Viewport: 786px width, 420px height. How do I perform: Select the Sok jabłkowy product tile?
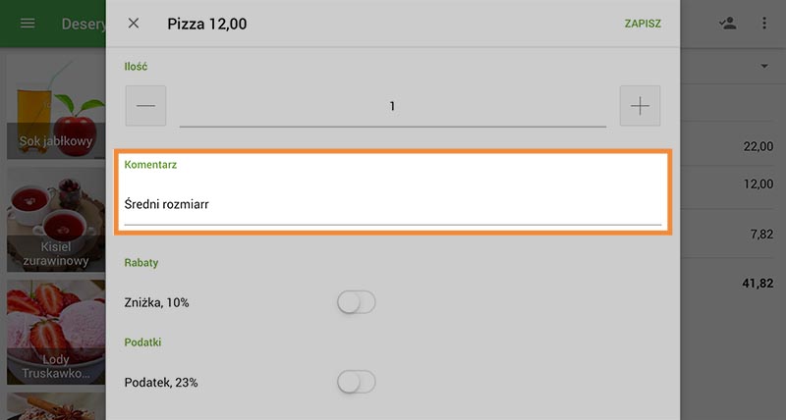click(56, 106)
